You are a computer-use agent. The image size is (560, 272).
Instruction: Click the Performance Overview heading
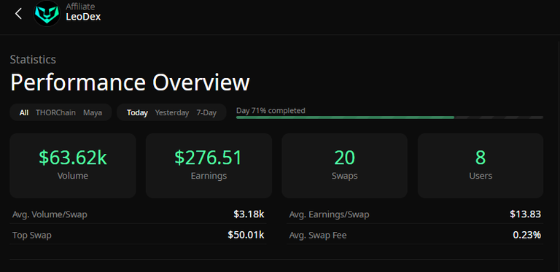[x=130, y=83]
